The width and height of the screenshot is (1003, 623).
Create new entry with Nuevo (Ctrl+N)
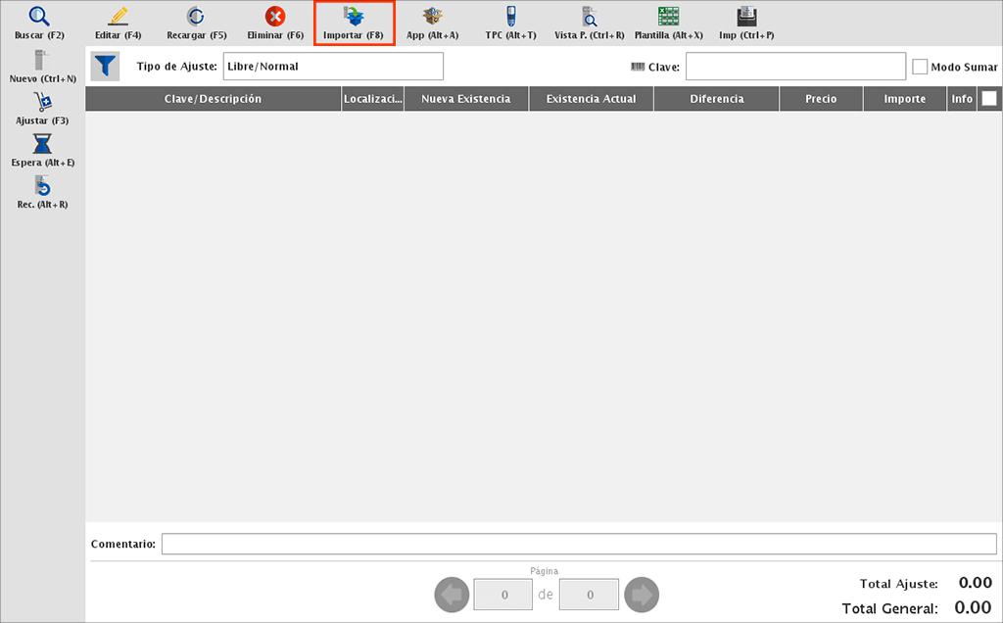(42, 61)
